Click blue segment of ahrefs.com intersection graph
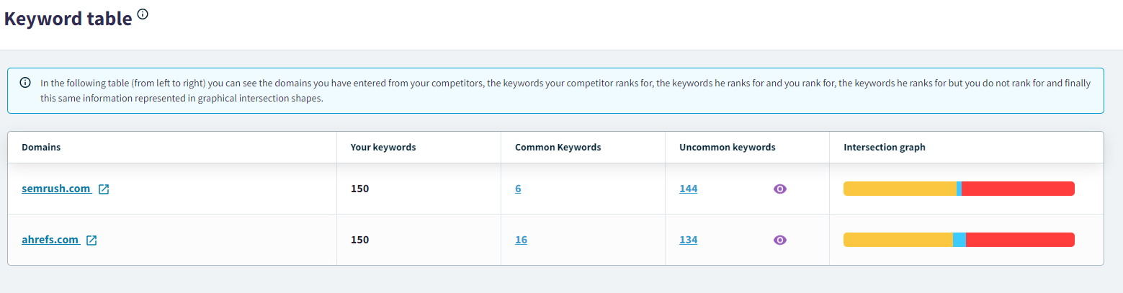Image resolution: width=1123 pixels, height=293 pixels. (959, 240)
